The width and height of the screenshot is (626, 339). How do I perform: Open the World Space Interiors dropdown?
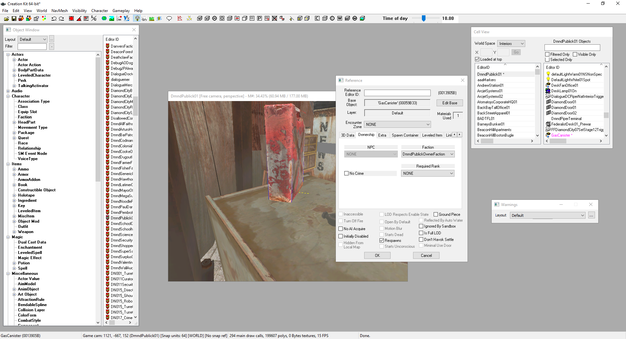511,44
